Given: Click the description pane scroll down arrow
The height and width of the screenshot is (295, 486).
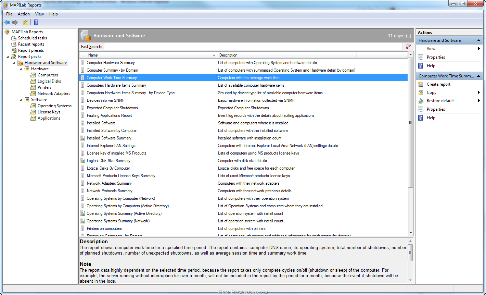Looking at the screenshot, I should click(x=410, y=280).
